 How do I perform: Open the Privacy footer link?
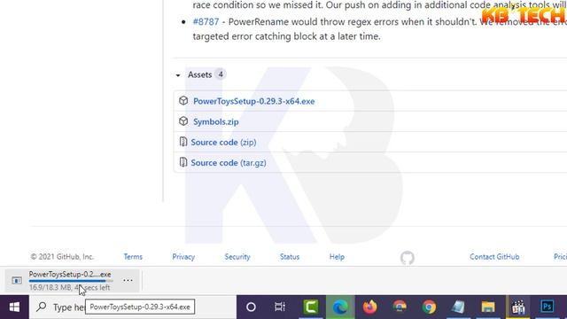click(183, 257)
